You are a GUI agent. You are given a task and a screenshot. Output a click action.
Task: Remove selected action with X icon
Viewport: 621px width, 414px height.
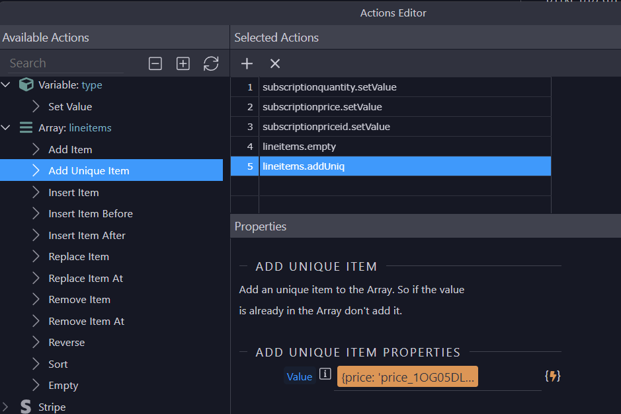point(275,63)
